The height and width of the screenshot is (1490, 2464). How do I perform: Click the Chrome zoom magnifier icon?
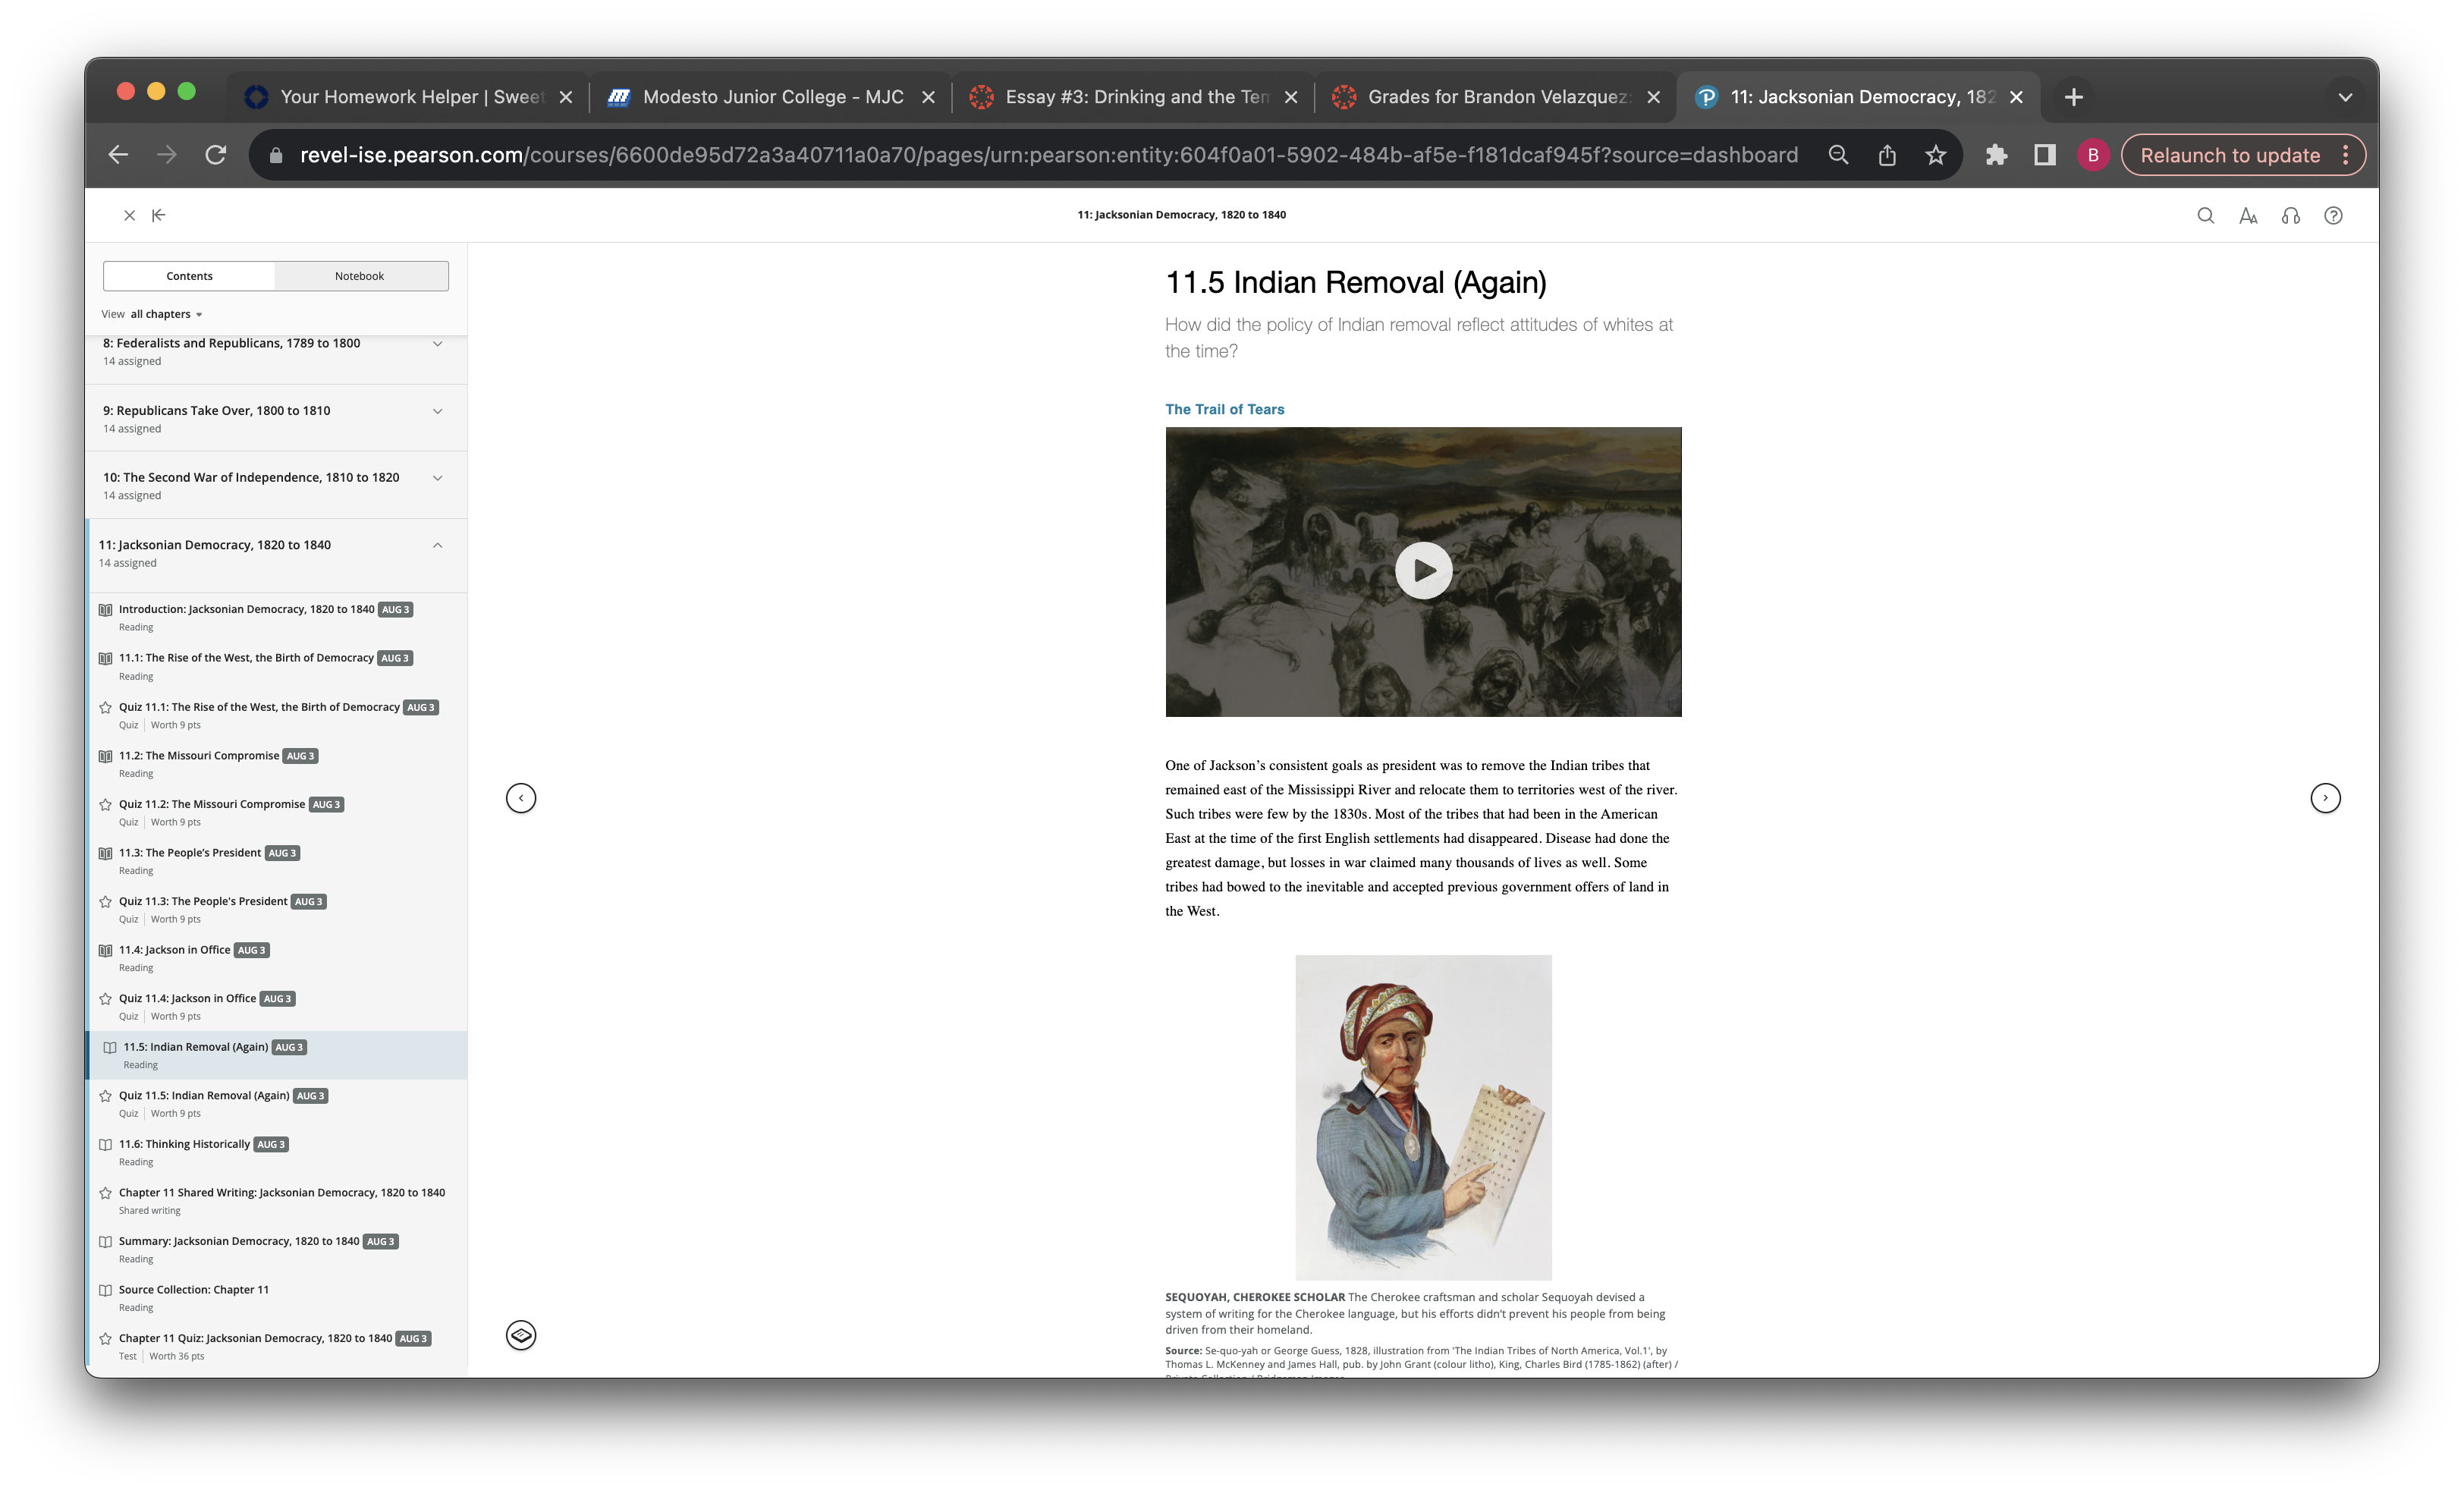click(x=1838, y=155)
